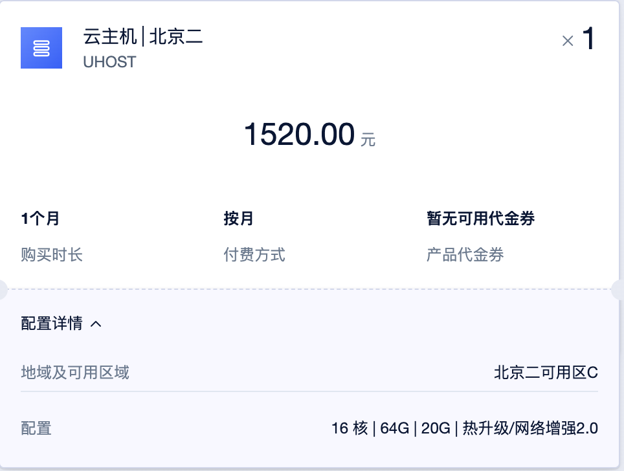Click the 购买时长 label
The width and height of the screenshot is (624, 471).
click(x=52, y=255)
